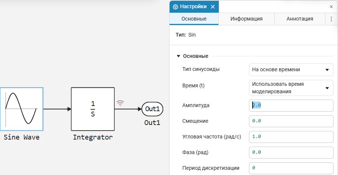Click the Смещение input field

pos(291,121)
